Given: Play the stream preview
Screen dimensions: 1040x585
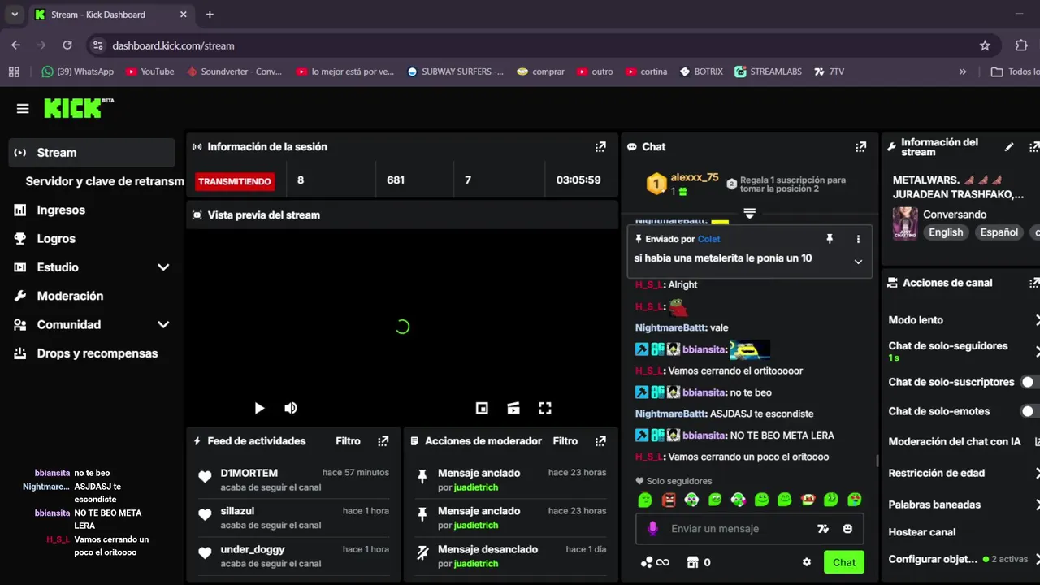Looking at the screenshot, I should point(259,409).
